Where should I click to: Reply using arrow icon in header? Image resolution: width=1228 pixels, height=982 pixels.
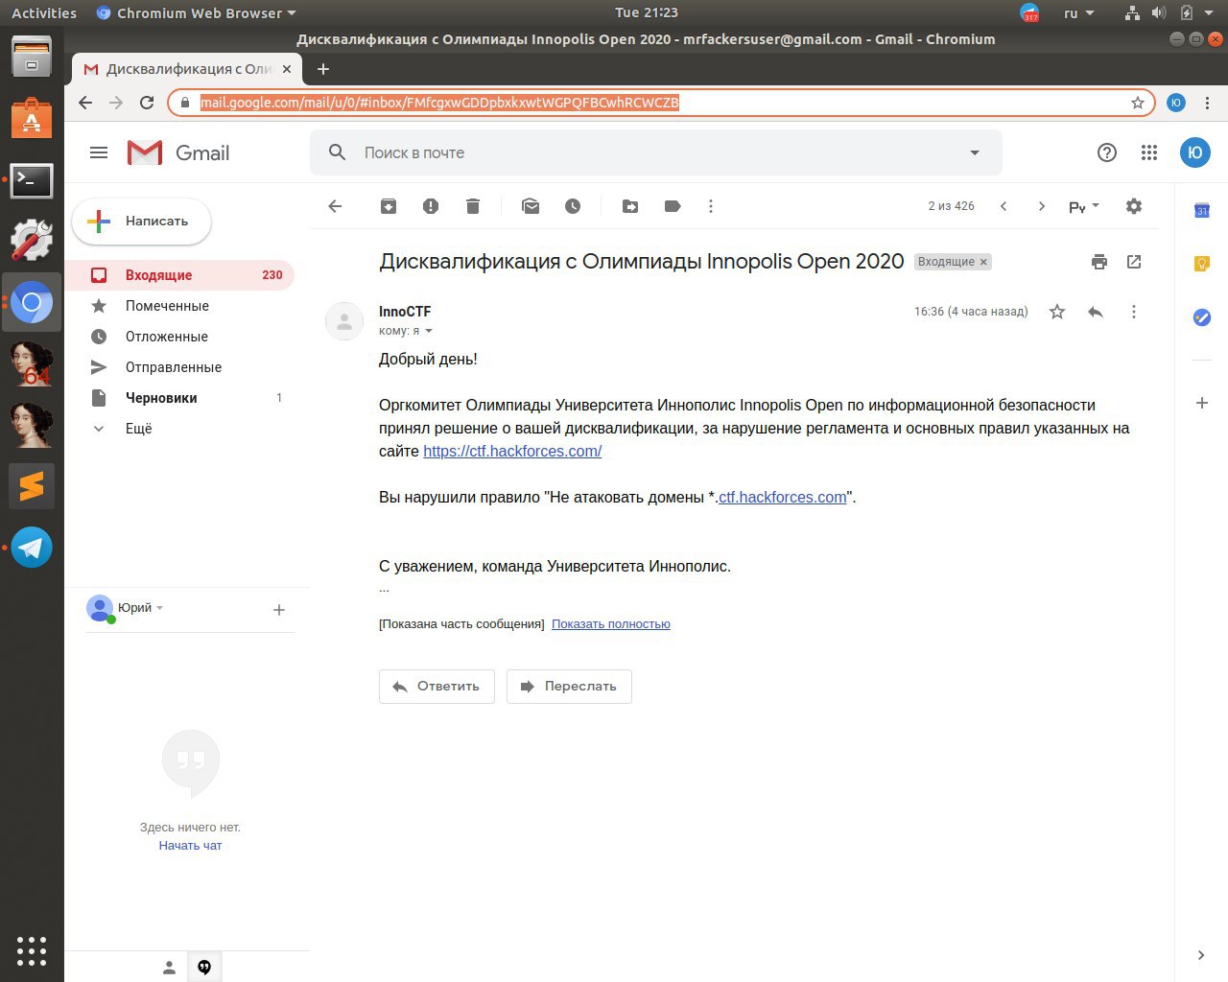(1096, 312)
